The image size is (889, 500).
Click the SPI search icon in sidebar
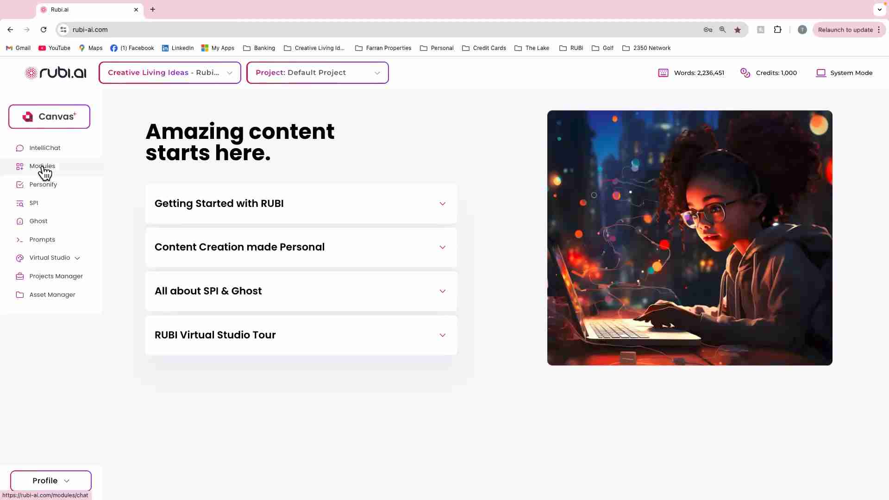click(x=19, y=203)
